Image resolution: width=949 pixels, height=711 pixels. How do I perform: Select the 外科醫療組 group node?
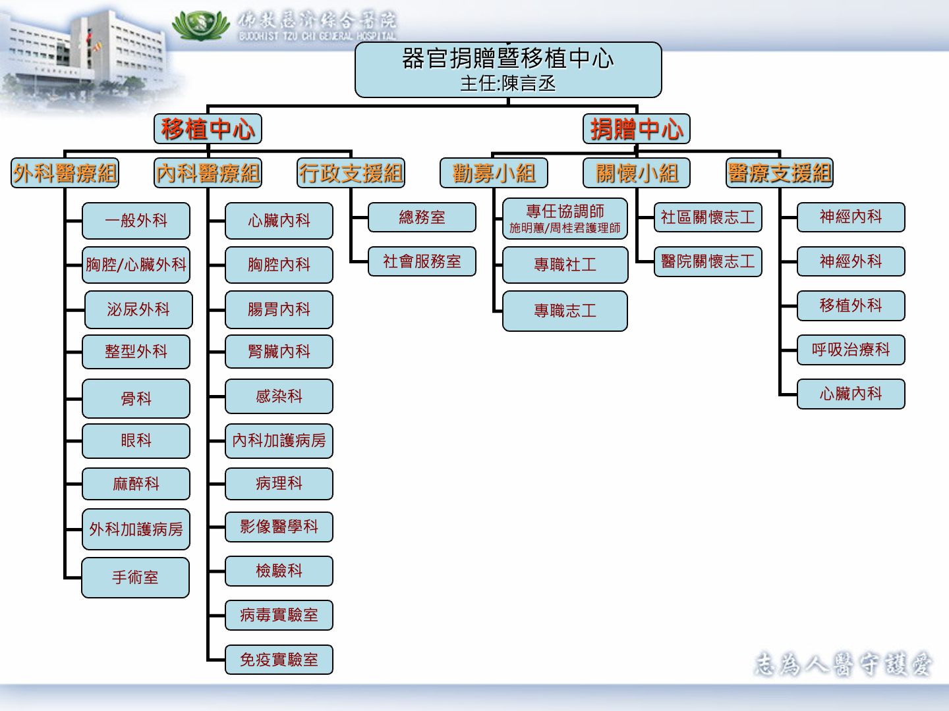(x=65, y=173)
